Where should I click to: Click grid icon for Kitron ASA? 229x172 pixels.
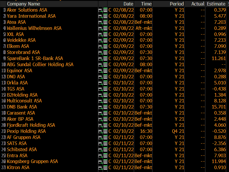(x=105, y=168)
